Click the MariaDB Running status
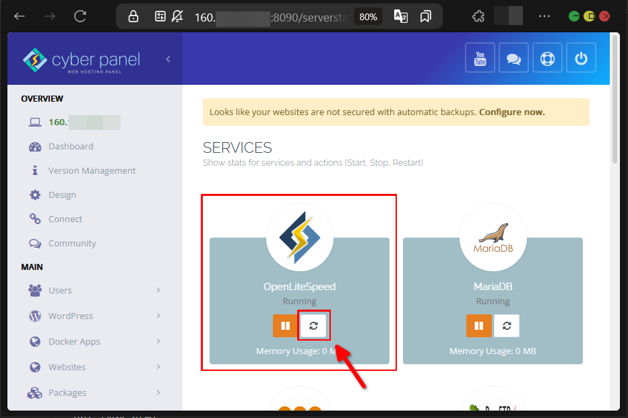This screenshot has height=418, width=628. pyautogui.click(x=493, y=301)
